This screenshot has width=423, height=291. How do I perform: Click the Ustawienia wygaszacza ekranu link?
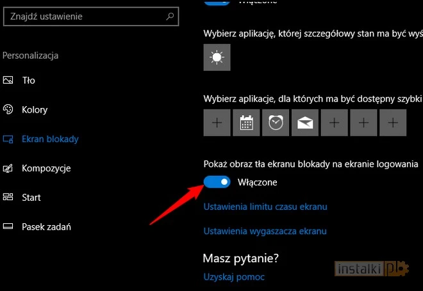pyautogui.click(x=265, y=231)
